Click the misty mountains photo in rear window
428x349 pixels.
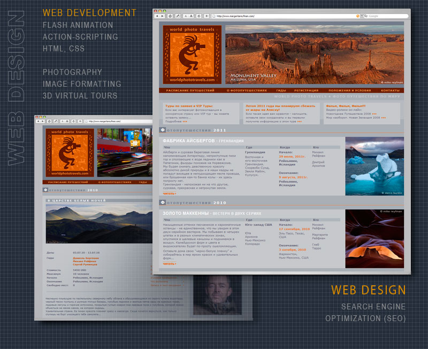tap(99, 223)
